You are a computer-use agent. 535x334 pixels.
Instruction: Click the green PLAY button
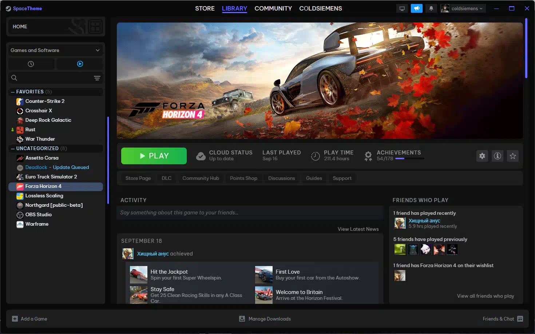154,156
